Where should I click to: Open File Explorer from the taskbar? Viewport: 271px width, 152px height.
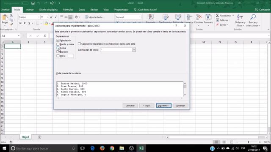[122, 148]
